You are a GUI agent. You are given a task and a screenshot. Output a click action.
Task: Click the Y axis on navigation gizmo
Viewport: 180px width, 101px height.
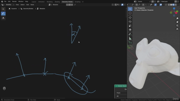point(177,11)
